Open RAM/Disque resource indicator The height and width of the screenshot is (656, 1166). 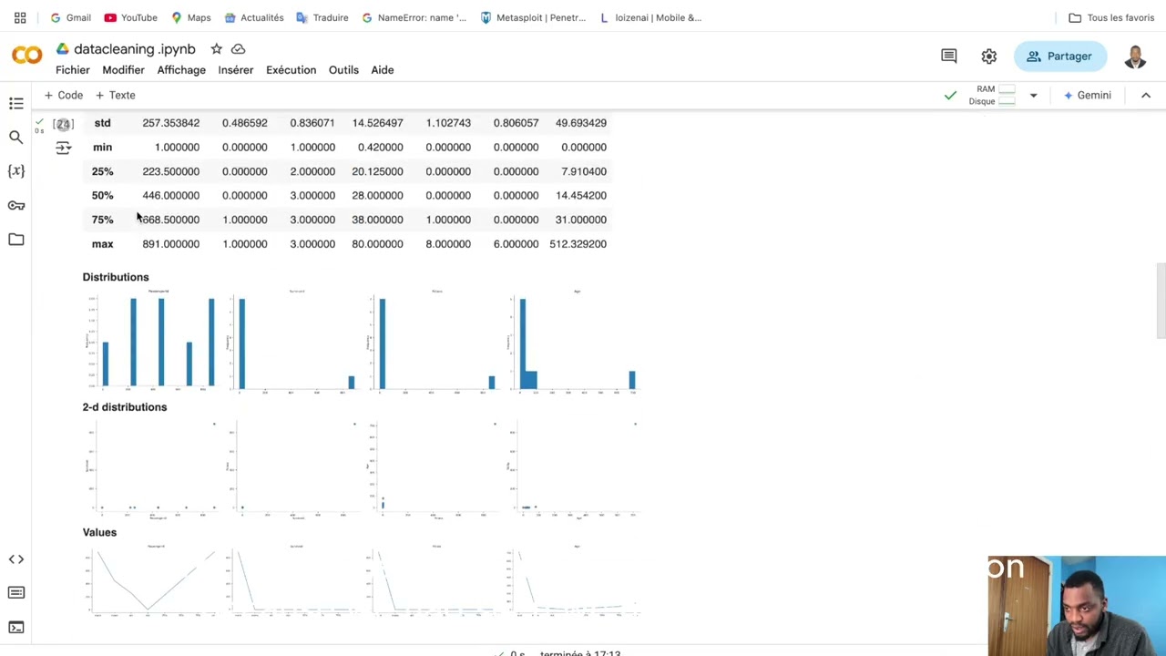pyautogui.click(x=994, y=95)
